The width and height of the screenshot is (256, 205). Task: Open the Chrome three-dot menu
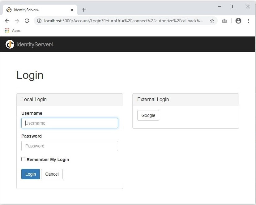[248, 21]
